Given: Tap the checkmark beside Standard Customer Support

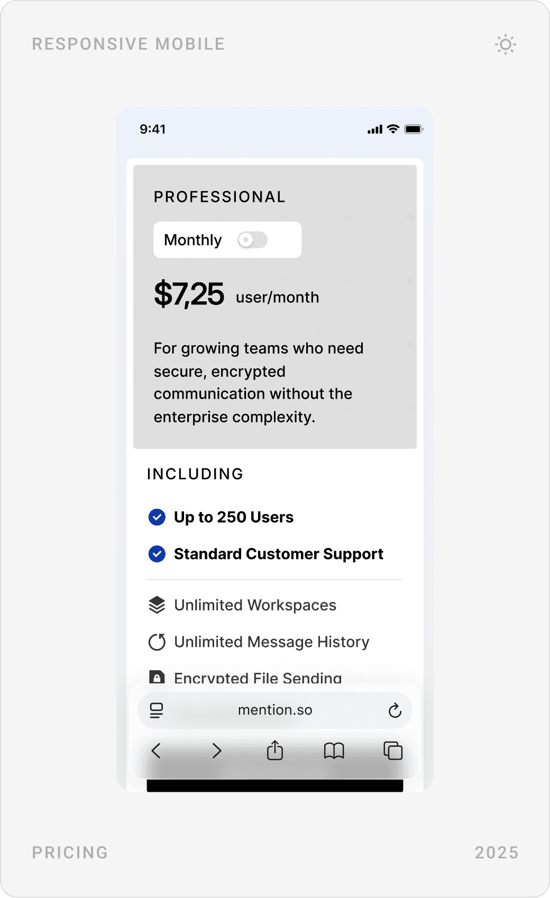Looking at the screenshot, I should (157, 554).
